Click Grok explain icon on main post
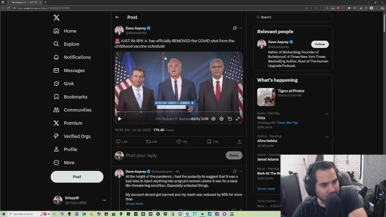386x217 pixels. 235,28
